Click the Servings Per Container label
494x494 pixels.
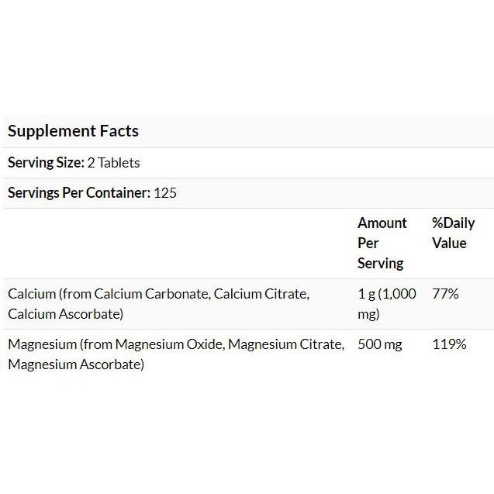[79, 193]
